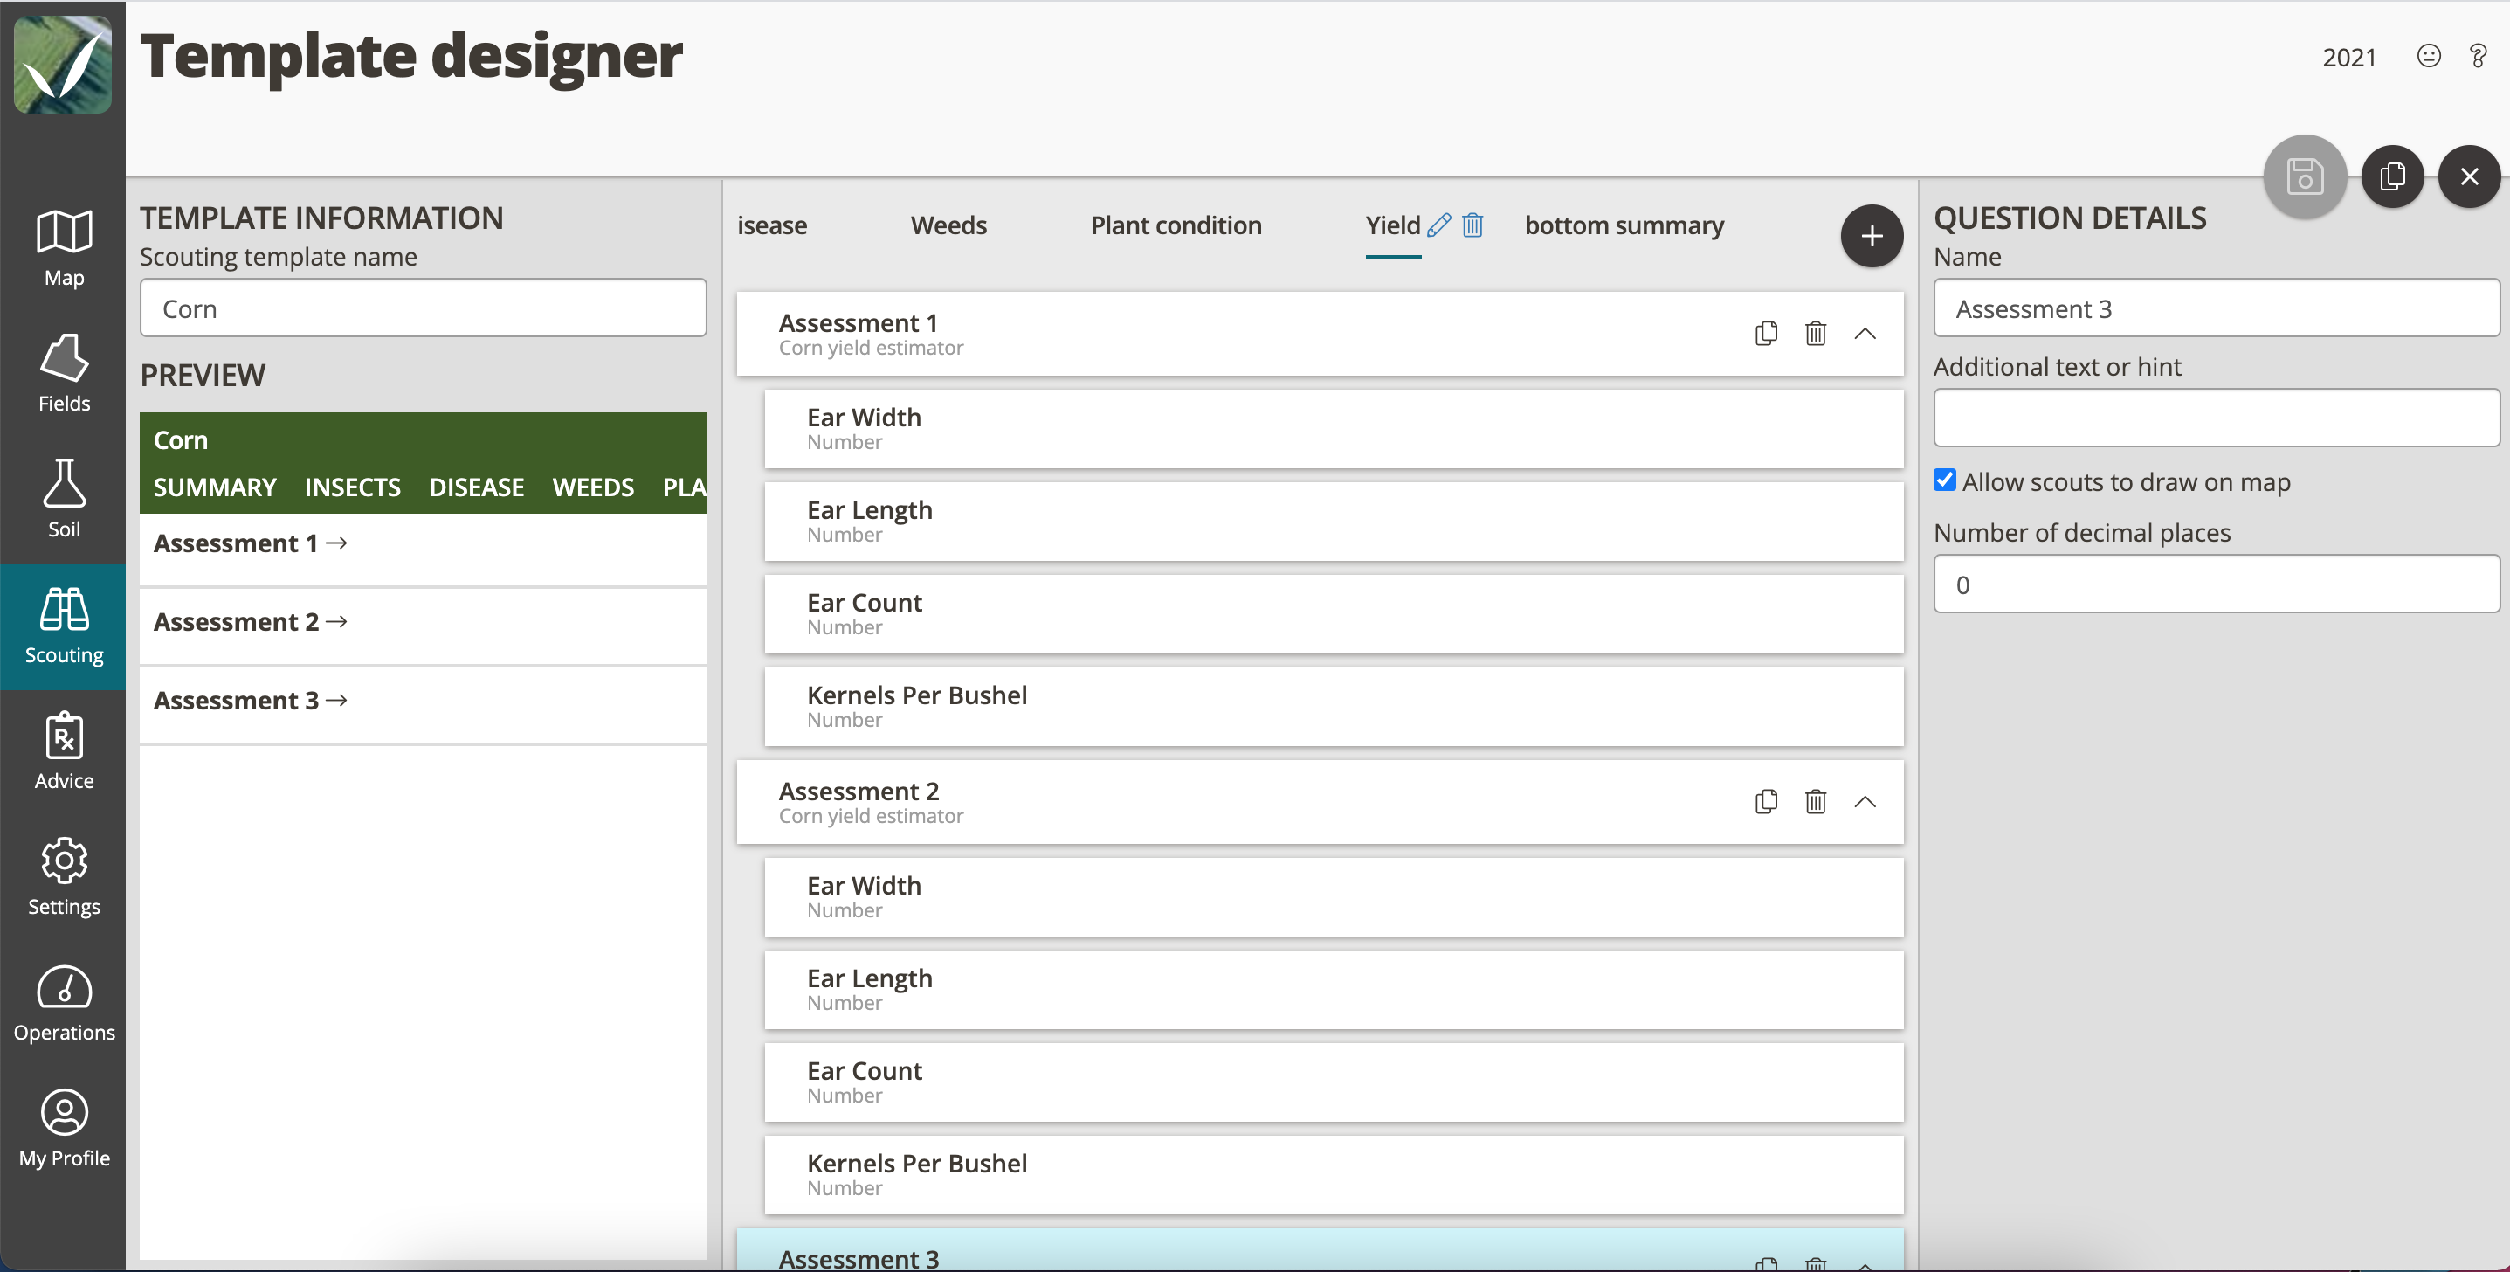2510x1272 pixels.
Task: Click the feedback smiley icon
Action: [x=2428, y=56]
